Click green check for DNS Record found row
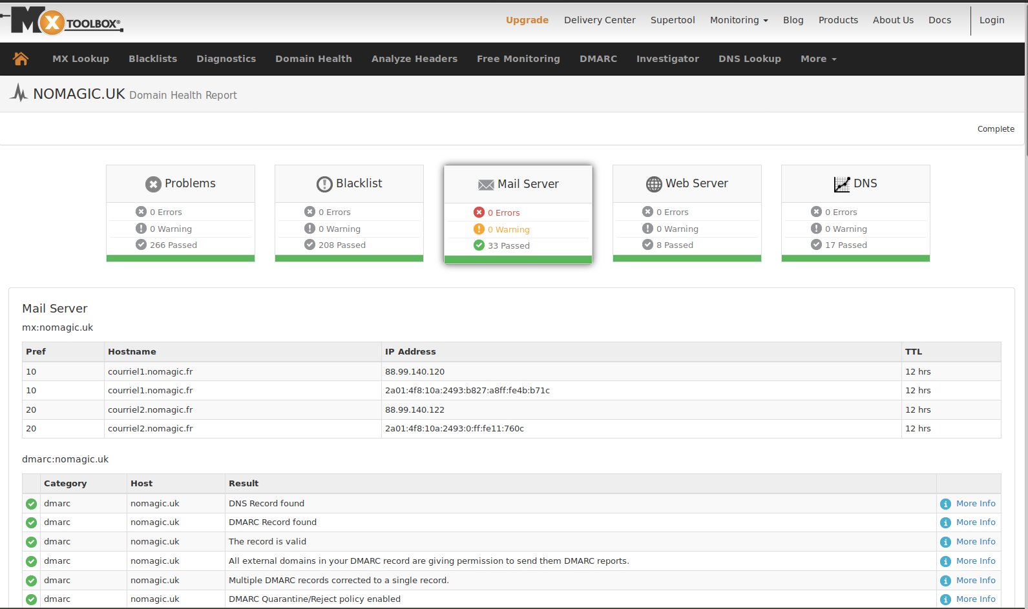 point(31,504)
